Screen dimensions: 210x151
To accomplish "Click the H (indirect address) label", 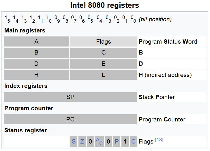I will click(165, 75).
